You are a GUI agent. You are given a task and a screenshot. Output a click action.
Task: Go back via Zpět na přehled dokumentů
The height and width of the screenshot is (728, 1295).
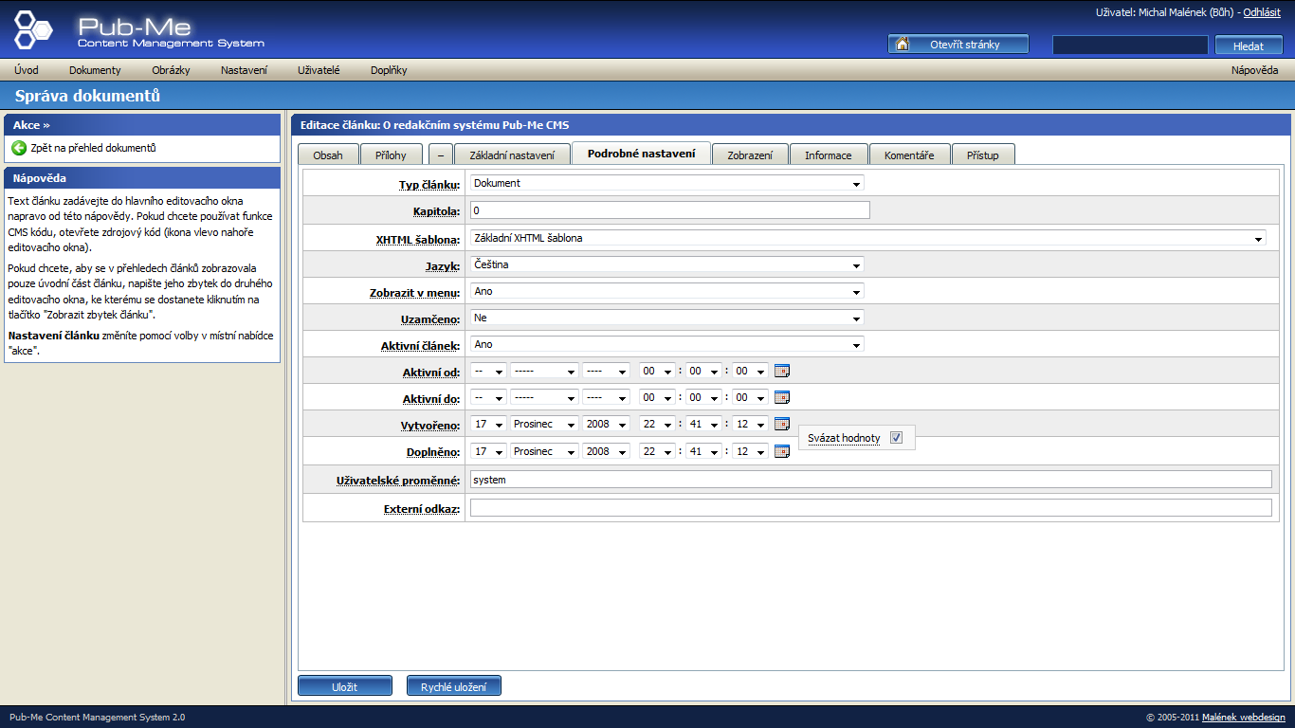pyautogui.click(x=84, y=148)
